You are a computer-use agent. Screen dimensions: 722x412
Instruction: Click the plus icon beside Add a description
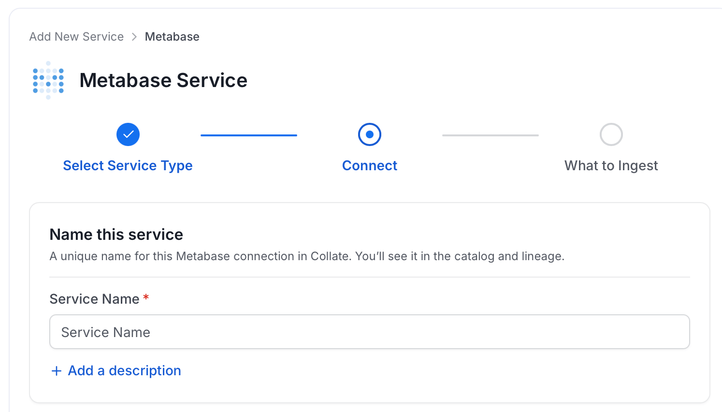point(57,371)
